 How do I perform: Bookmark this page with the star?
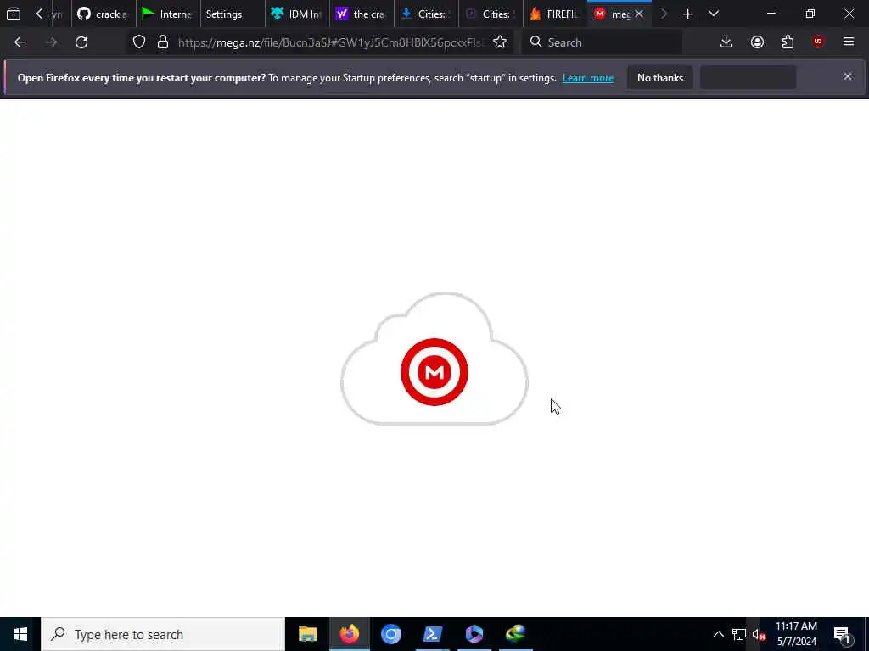[500, 42]
